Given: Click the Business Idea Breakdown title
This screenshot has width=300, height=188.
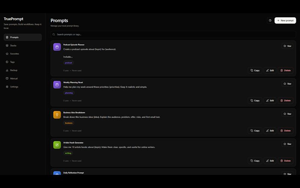Looking at the screenshot, I should click(74, 112).
